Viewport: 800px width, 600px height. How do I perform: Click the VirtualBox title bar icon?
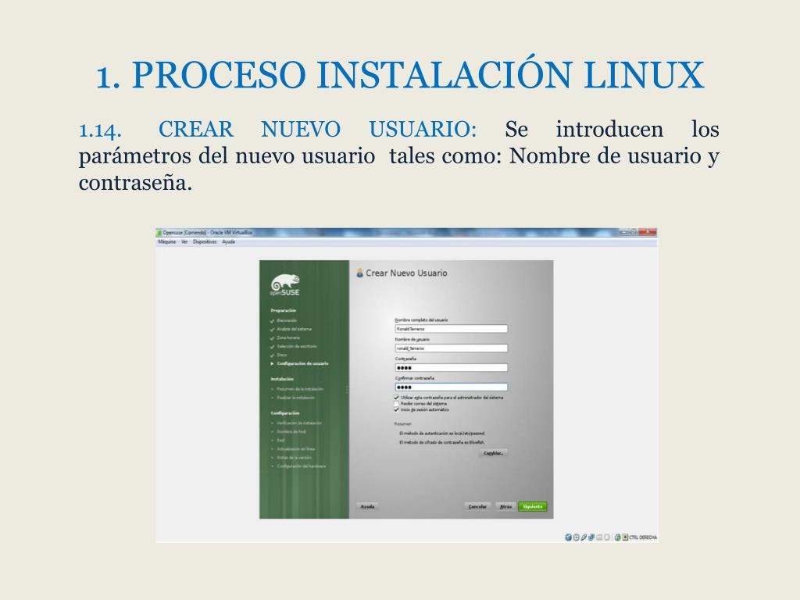pos(159,233)
